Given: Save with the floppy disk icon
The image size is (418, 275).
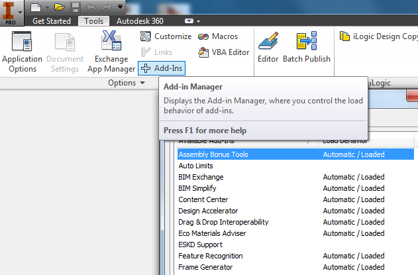Looking at the screenshot, I should 76,7.
